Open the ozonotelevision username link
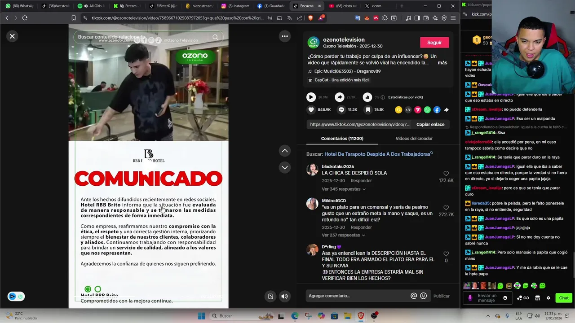575x323 pixels. pyautogui.click(x=344, y=39)
